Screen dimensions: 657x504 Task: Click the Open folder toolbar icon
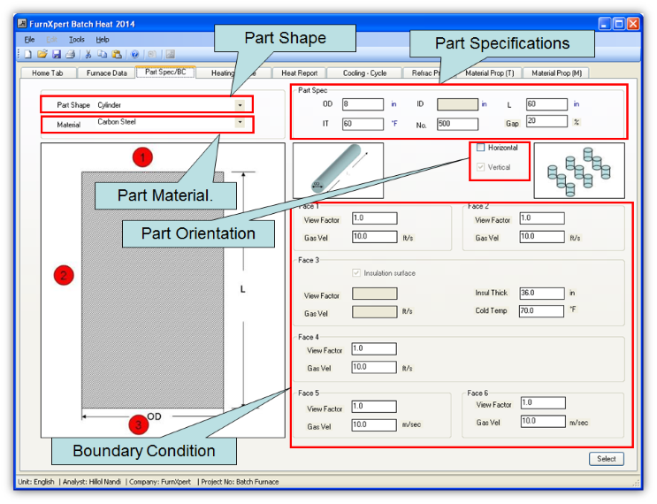click(x=42, y=54)
